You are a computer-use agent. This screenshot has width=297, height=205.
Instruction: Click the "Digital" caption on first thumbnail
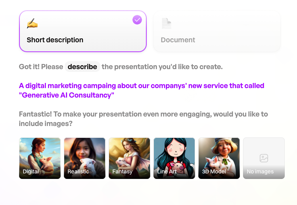pos(31,171)
